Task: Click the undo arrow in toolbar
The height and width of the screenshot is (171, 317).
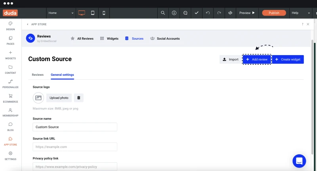Action: click(x=208, y=13)
